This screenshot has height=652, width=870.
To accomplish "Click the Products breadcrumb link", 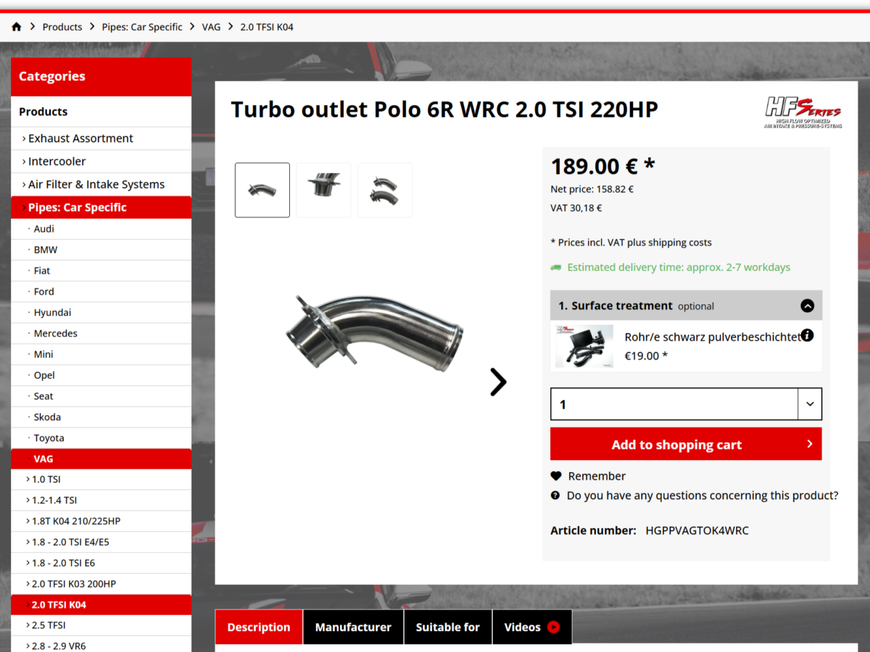I will (62, 27).
